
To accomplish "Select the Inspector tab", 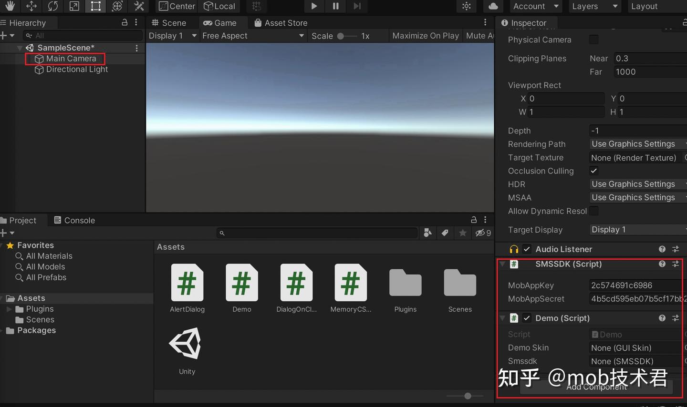I will [524, 23].
